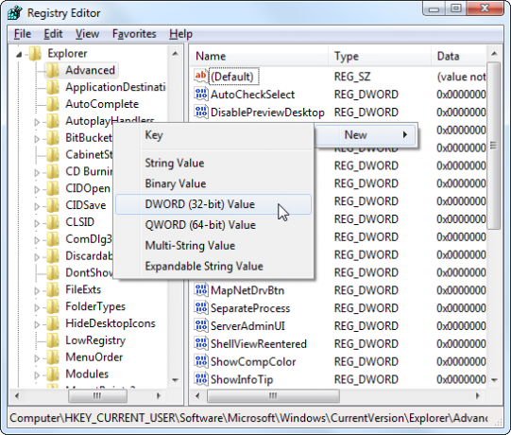The height and width of the screenshot is (435, 511).
Task: Click the DisablePreviewDesktop DWORD icon
Action: 201,112
